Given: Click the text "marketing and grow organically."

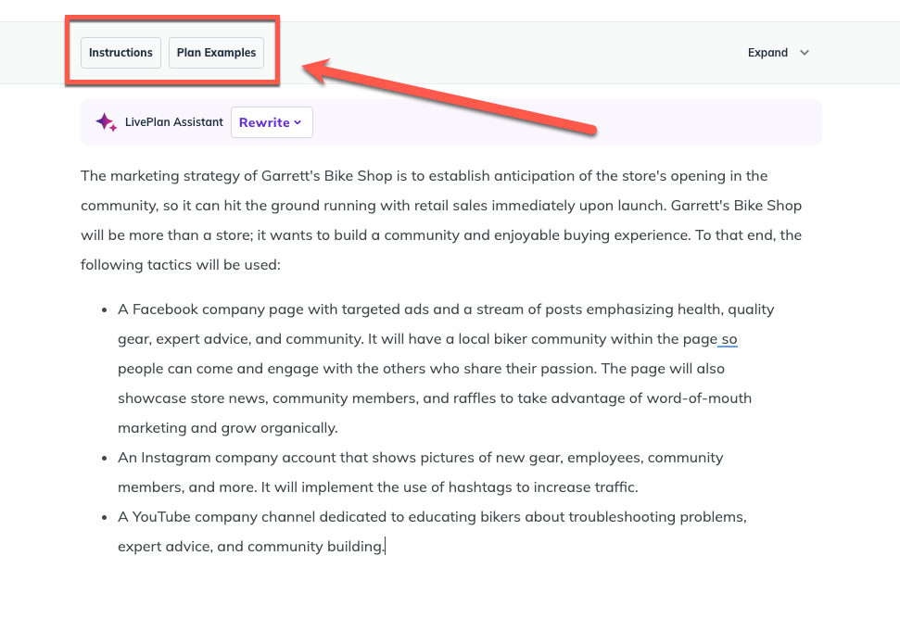Looking at the screenshot, I should (x=228, y=428).
